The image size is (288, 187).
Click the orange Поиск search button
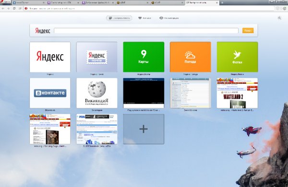[x=248, y=31]
